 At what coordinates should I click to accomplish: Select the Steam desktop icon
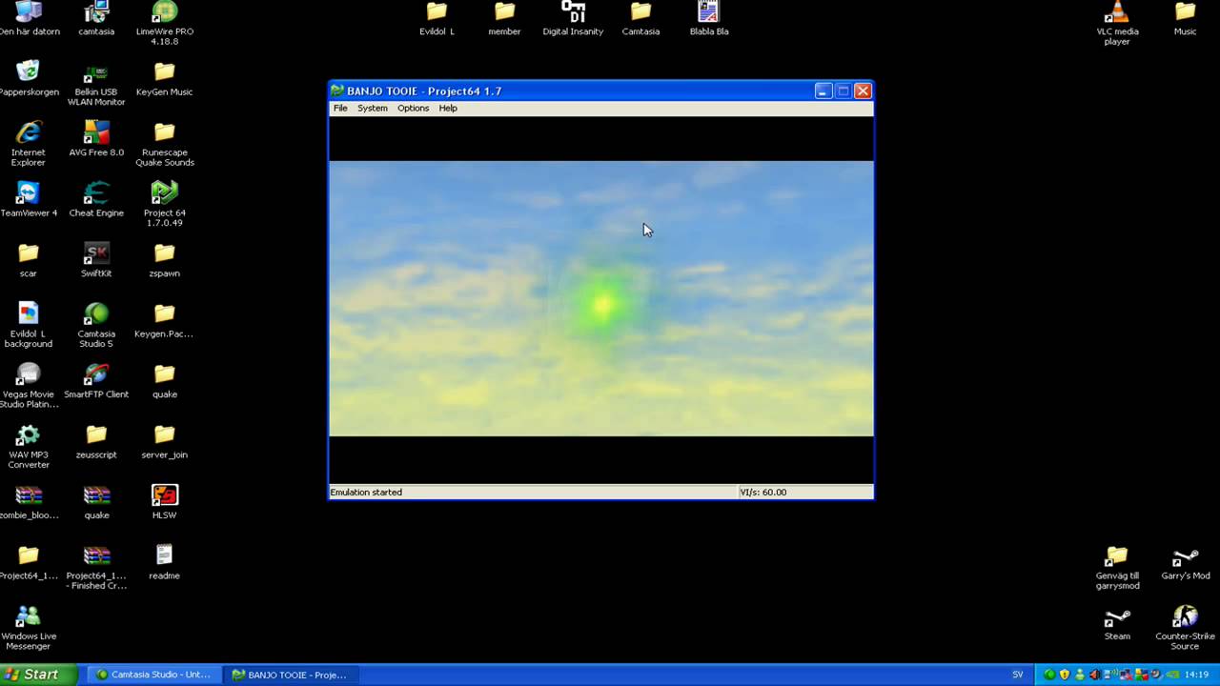click(1117, 622)
